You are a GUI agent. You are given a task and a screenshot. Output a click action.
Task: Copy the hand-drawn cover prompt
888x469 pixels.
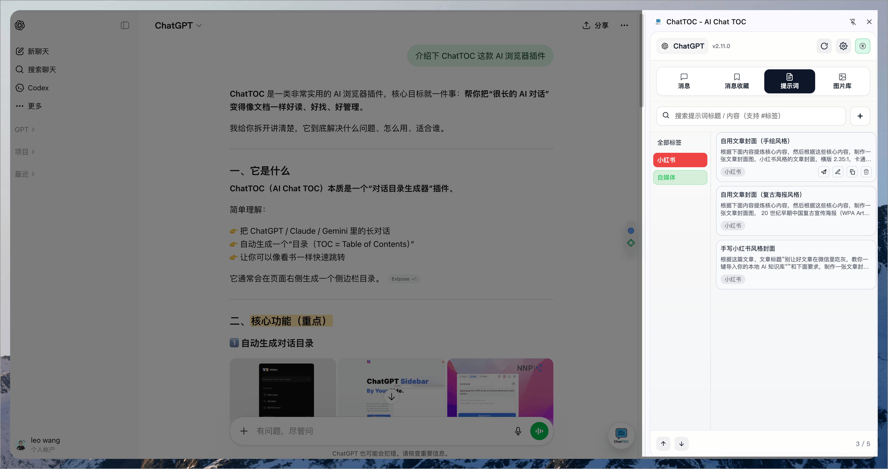pyautogui.click(x=852, y=172)
